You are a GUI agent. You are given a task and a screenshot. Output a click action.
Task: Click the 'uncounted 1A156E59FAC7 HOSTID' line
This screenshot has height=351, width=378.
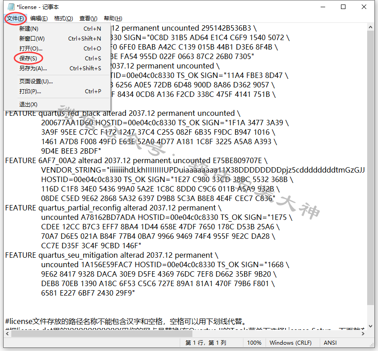click(165, 264)
